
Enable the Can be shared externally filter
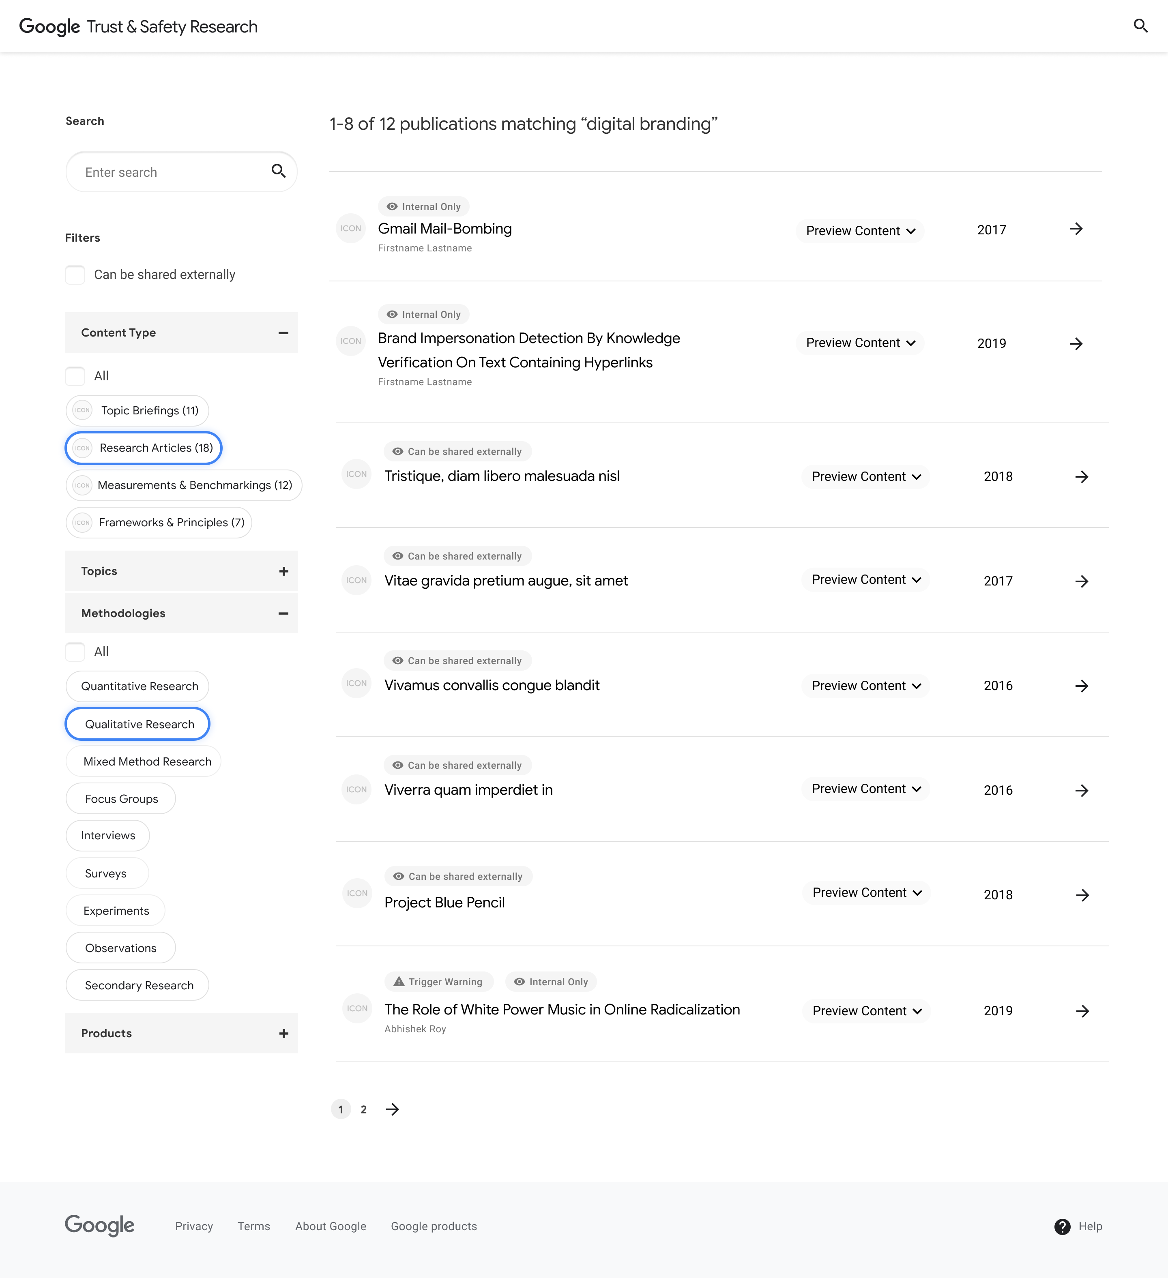click(x=75, y=274)
